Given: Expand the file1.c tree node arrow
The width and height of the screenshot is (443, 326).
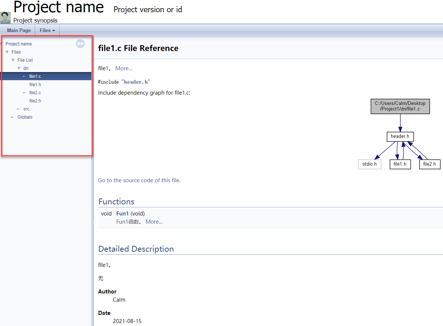Looking at the screenshot, I should 24,77.
